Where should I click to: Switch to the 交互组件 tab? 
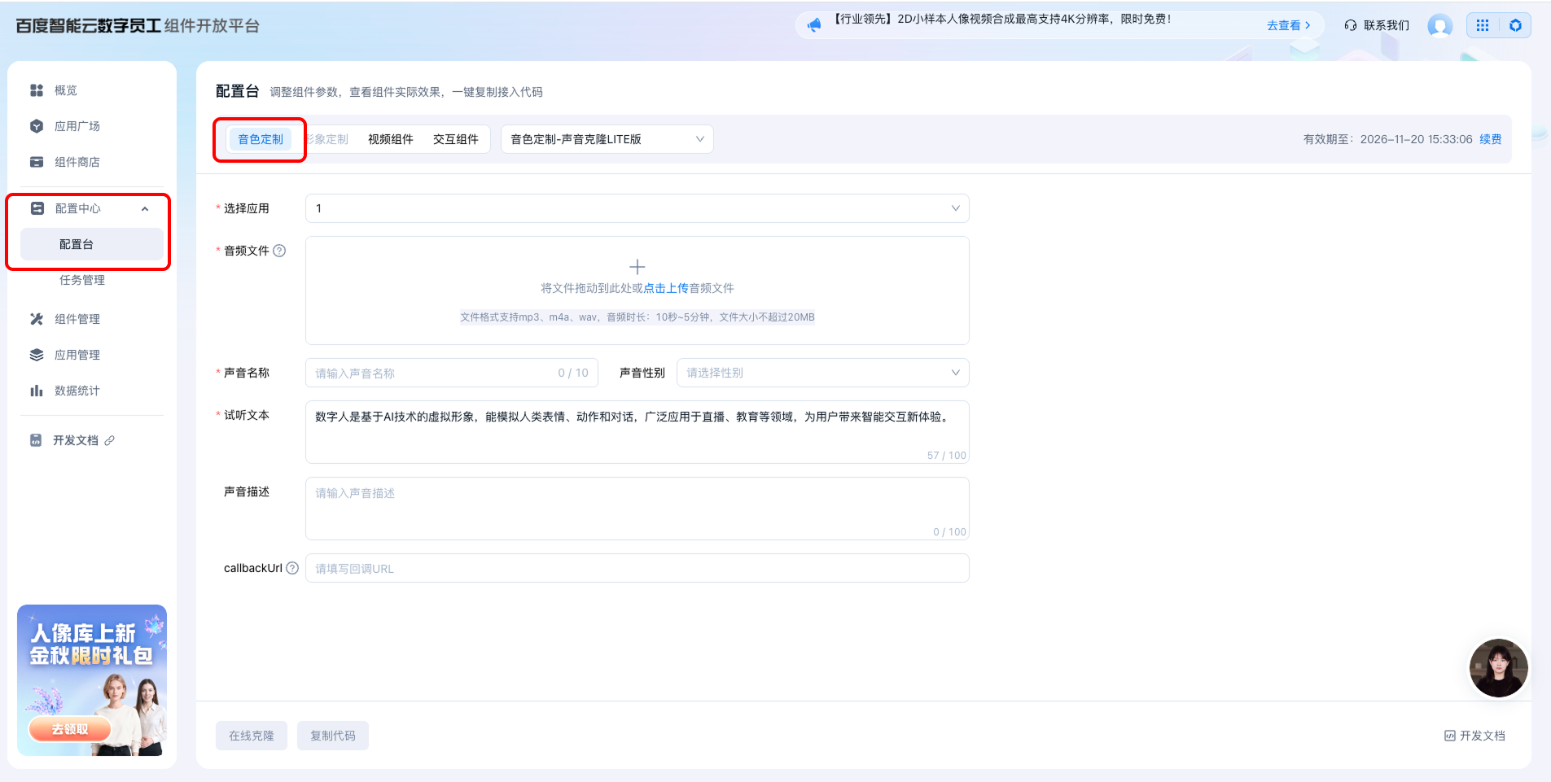(456, 139)
